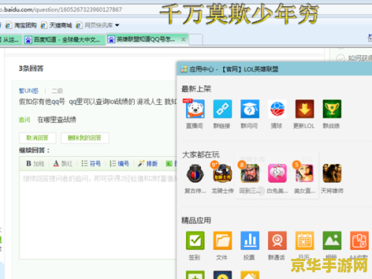Open the 天猫商城 bookmark
The width and height of the screenshot is (372, 279).
(x=57, y=25)
